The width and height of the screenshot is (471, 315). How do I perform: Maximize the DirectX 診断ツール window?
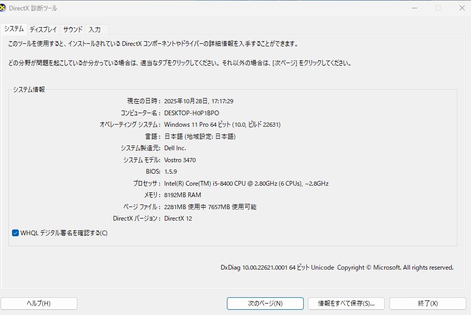click(438, 8)
